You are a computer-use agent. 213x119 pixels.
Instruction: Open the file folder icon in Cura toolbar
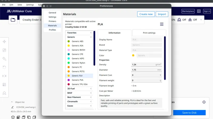click(13, 20)
